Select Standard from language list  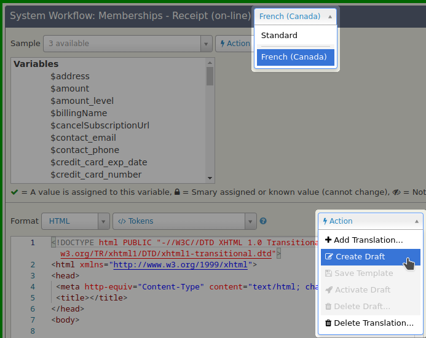pos(279,36)
